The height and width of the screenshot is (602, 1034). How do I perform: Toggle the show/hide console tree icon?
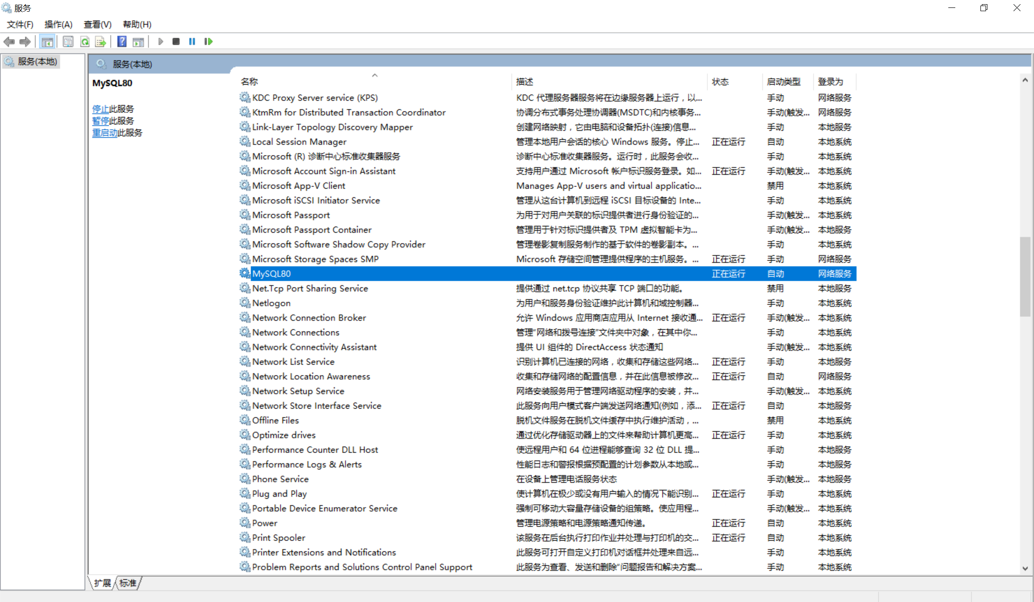(47, 42)
